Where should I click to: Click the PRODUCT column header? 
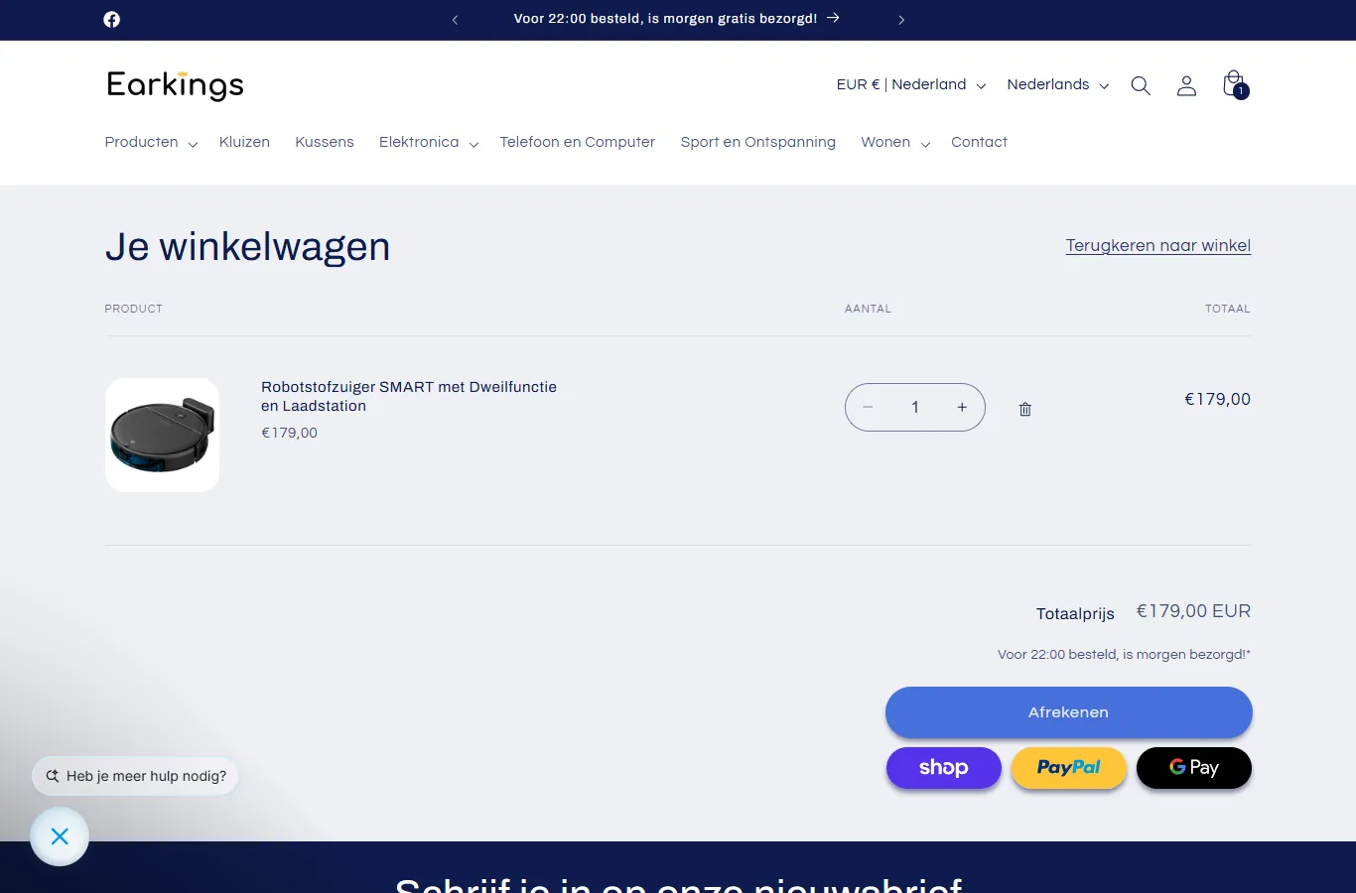134,309
